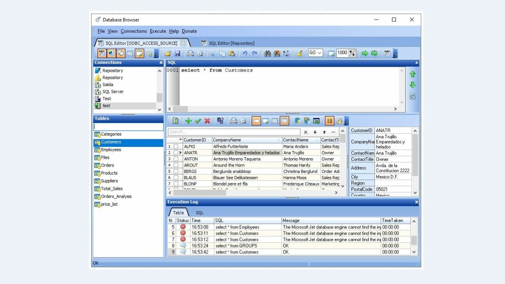Click the search previous up arrow
This screenshot has height=284, width=505.
[324, 132]
